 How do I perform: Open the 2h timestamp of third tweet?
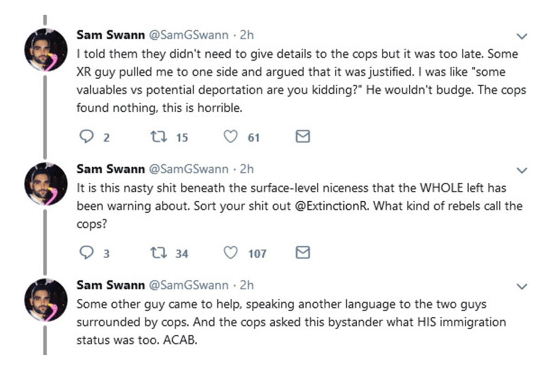click(247, 285)
